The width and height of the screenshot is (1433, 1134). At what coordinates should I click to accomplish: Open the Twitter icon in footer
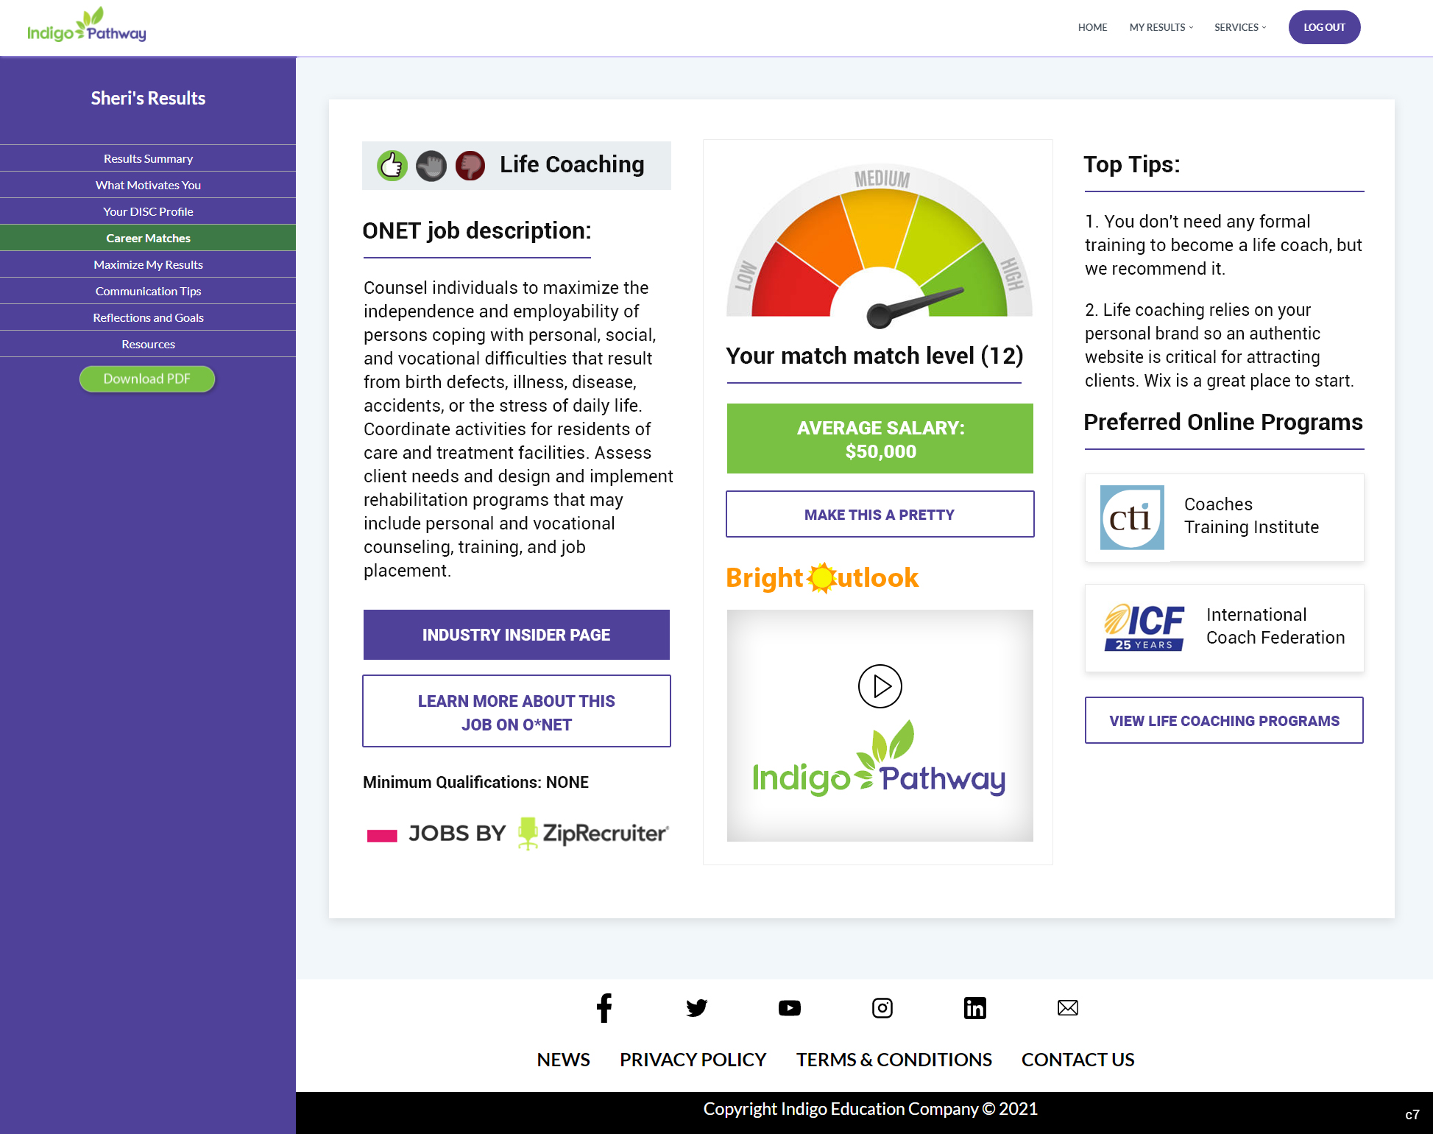(x=696, y=1008)
